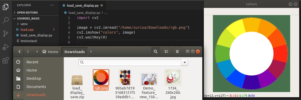Open the Source Control view
The image size is (301, 100).
tap(6, 33)
